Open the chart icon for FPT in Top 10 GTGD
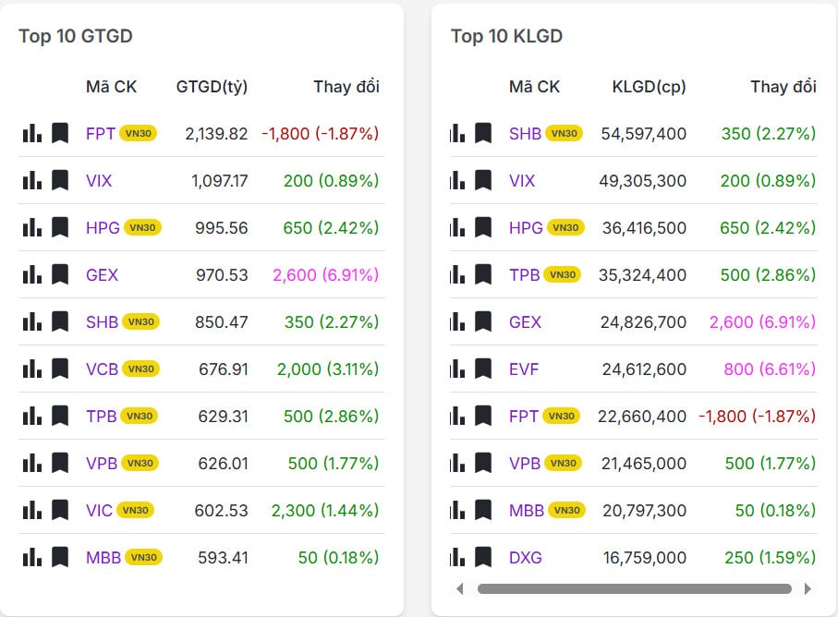This screenshot has width=838, height=617. 32,133
